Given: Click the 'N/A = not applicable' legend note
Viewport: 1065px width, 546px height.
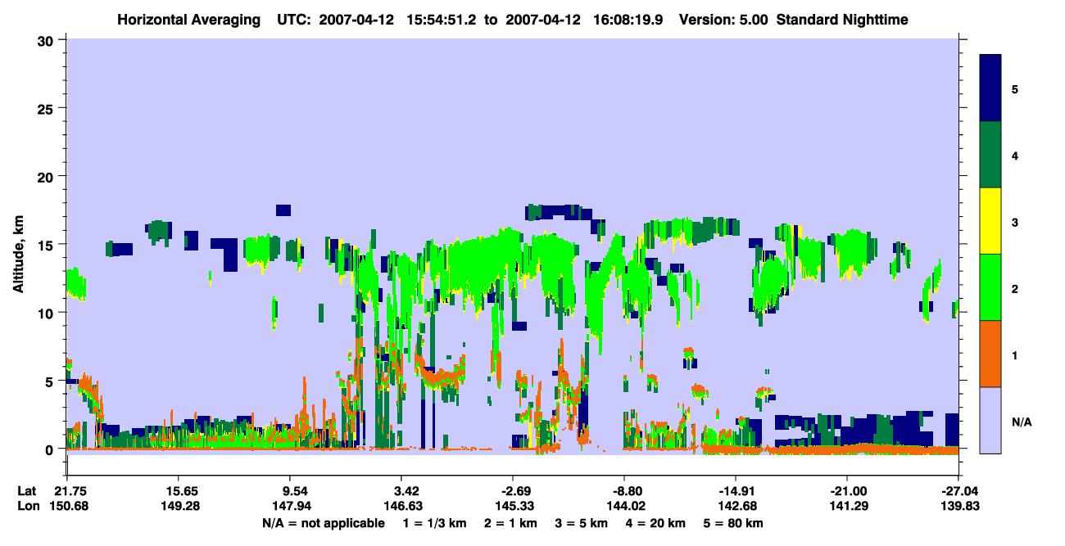Looking at the screenshot, I should pos(323,523).
